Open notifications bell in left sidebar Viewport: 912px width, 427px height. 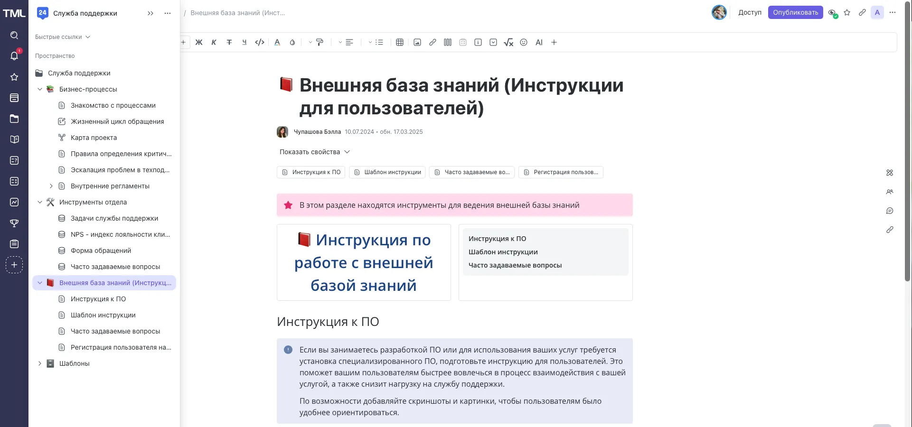pos(14,56)
